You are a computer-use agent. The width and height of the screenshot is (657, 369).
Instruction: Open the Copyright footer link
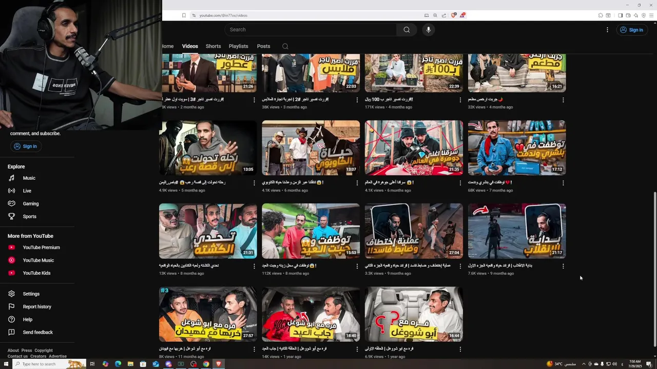click(44, 351)
